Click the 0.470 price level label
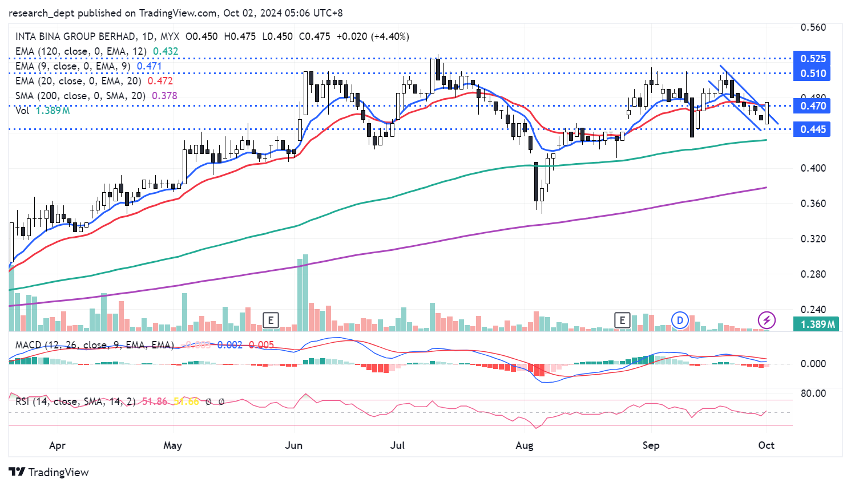The image size is (851, 487). (813, 106)
